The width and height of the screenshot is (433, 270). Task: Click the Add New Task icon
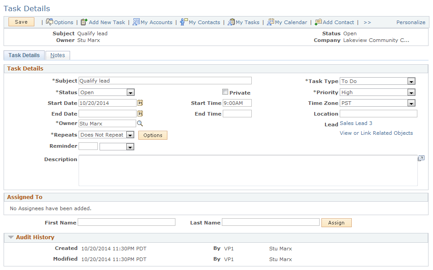point(84,22)
